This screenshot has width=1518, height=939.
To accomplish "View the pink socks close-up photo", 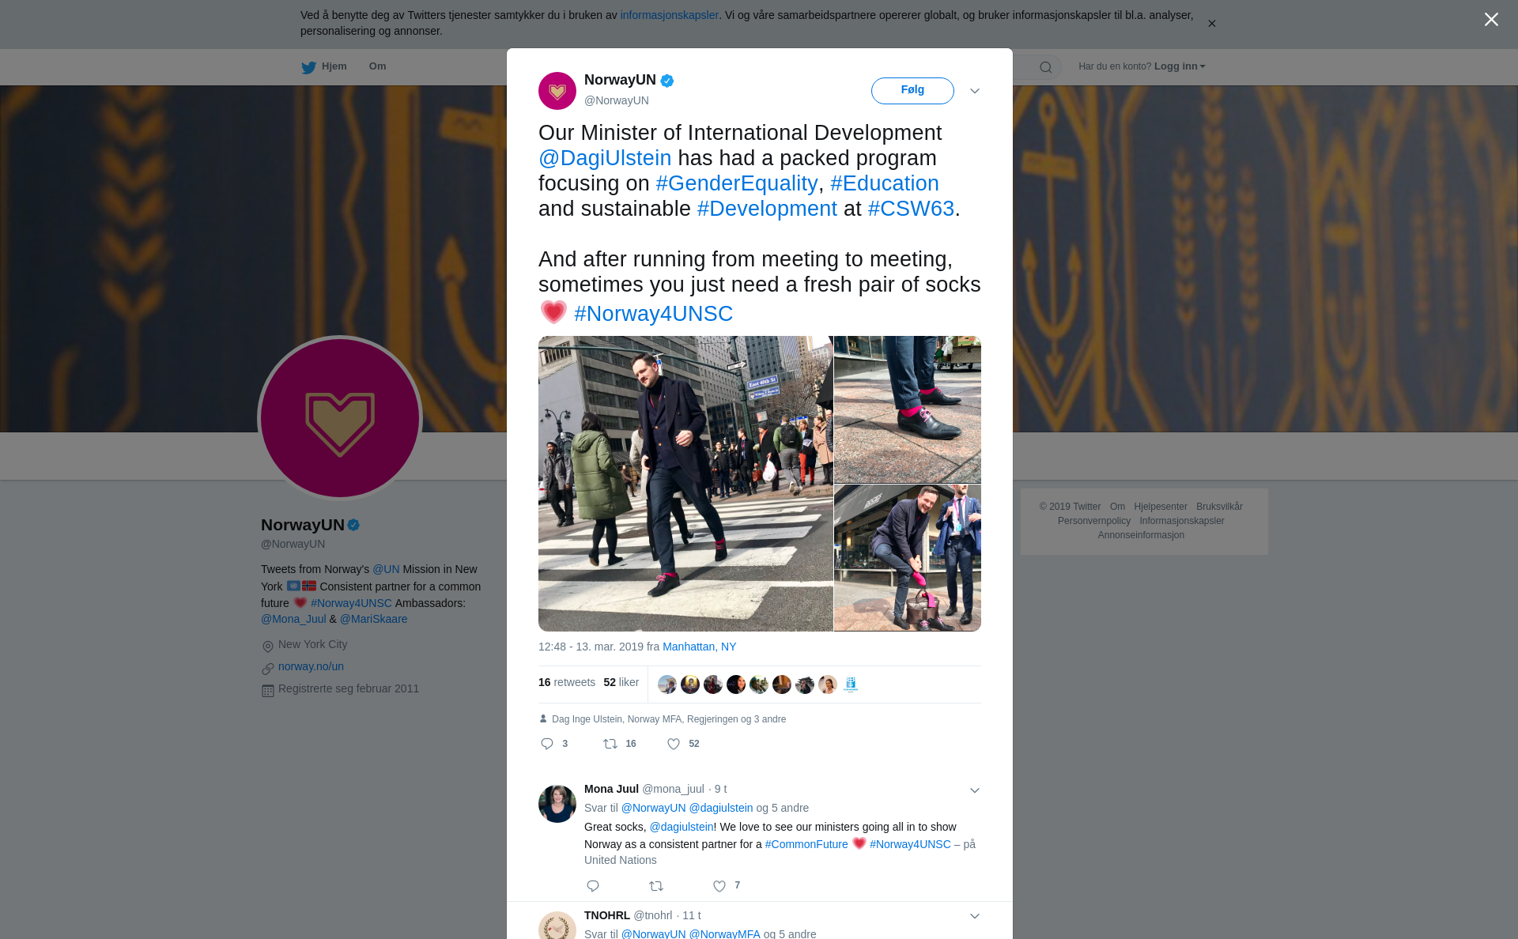I will [908, 409].
